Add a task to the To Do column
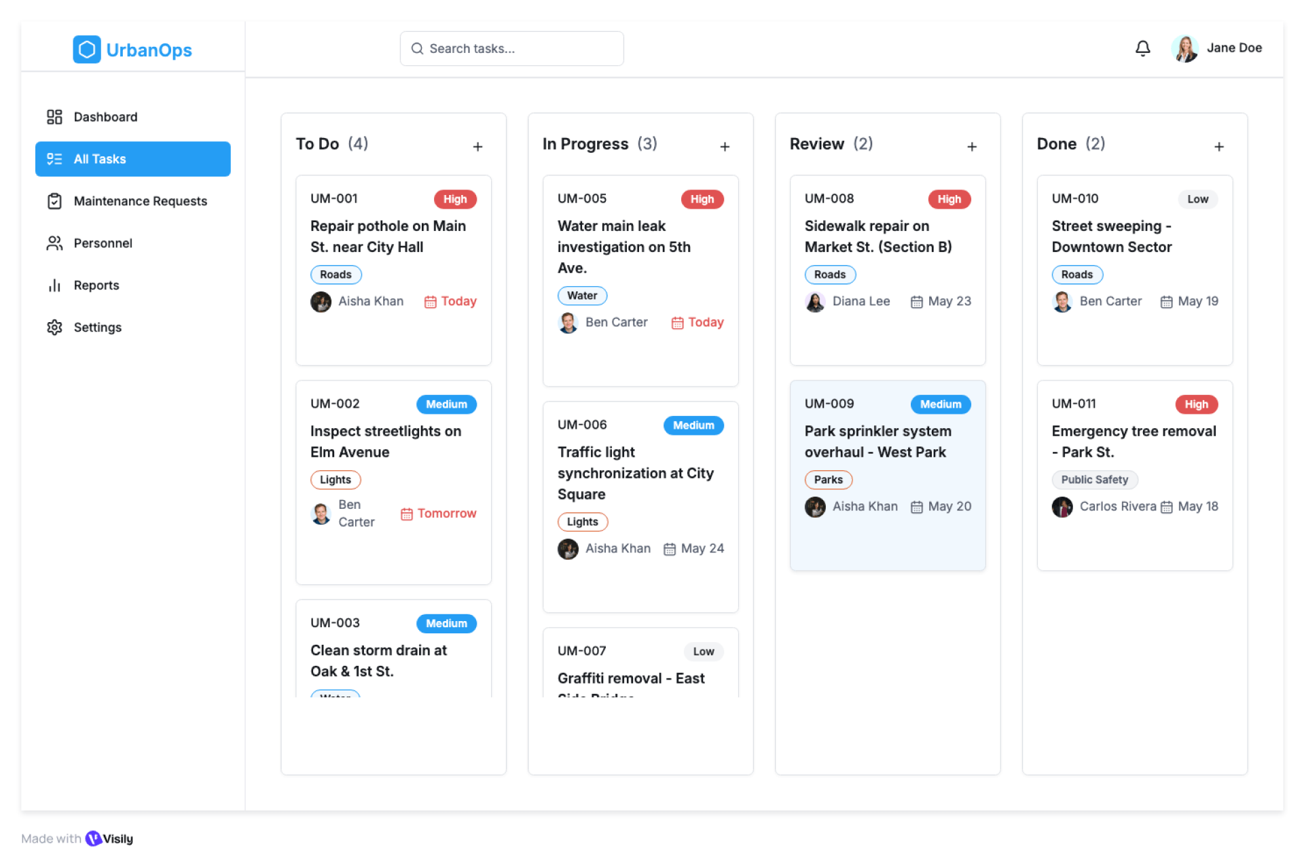1304x848 pixels. point(478,147)
